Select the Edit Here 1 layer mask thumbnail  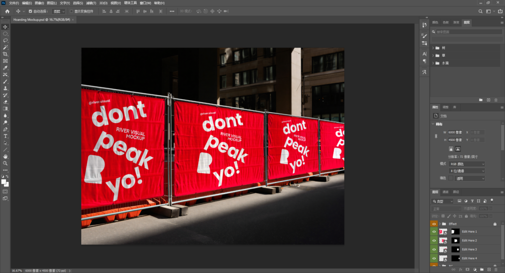click(x=455, y=232)
